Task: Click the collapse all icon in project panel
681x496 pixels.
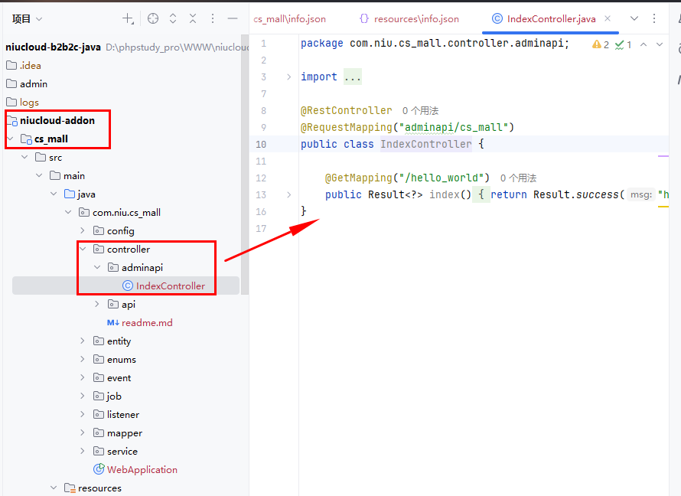Action: coord(193,18)
